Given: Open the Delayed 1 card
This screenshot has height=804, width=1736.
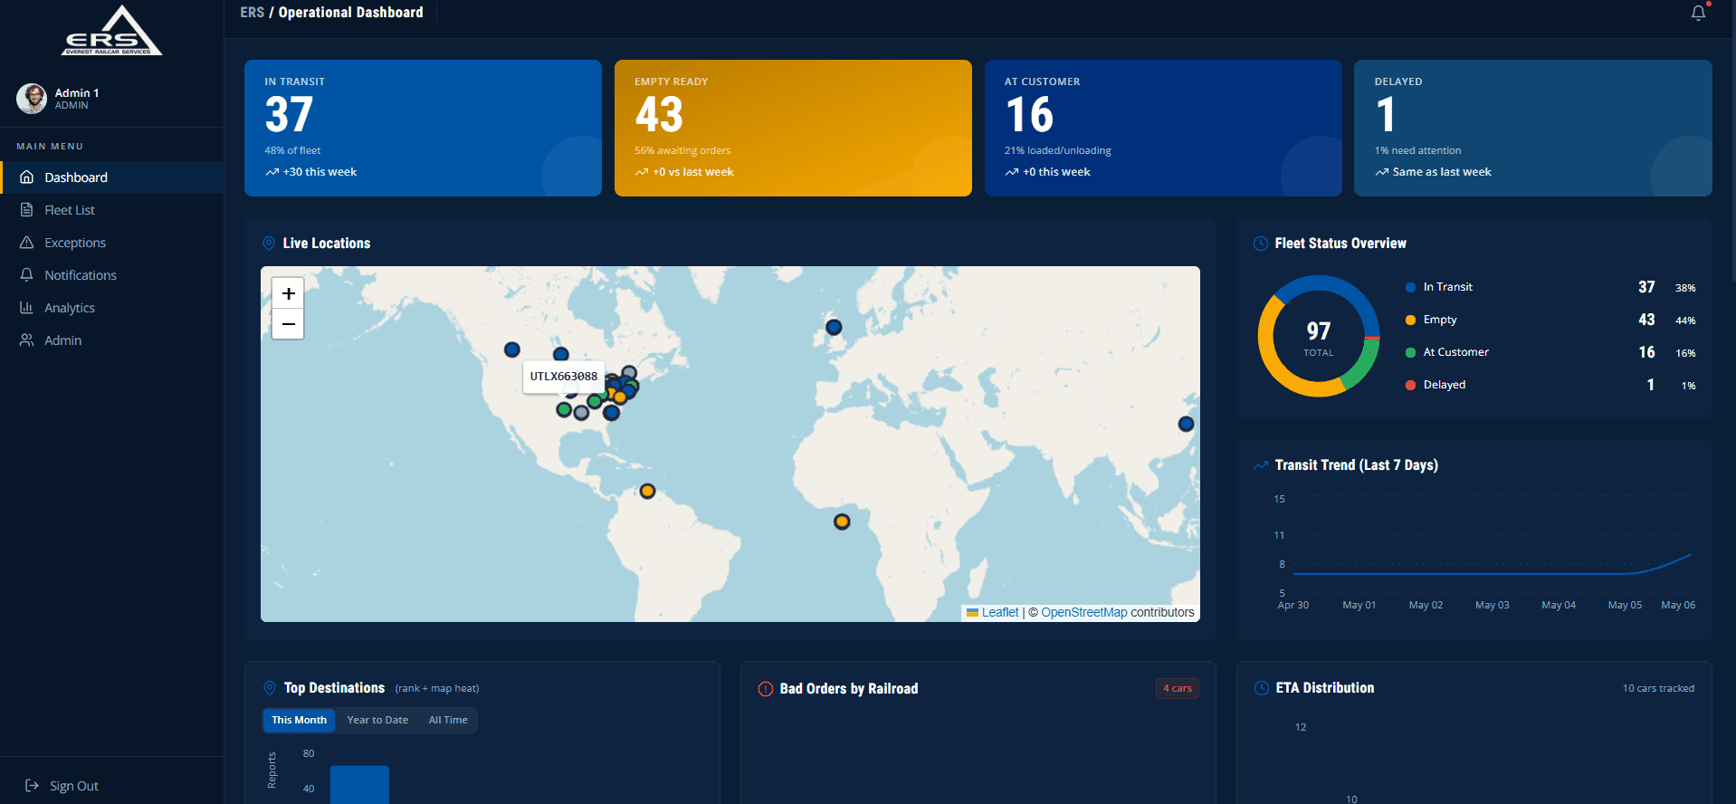Looking at the screenshot, I should (1532, 128).
